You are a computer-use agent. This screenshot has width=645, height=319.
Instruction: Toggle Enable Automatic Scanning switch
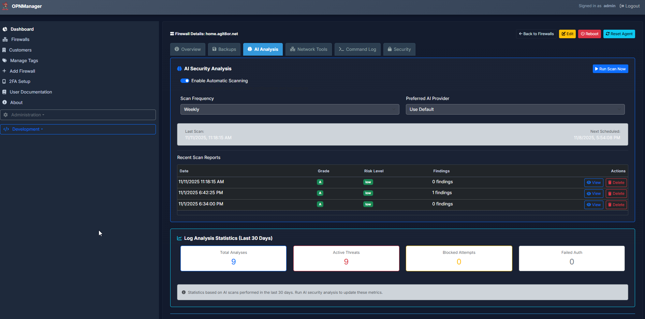click(x=185, y=81)
